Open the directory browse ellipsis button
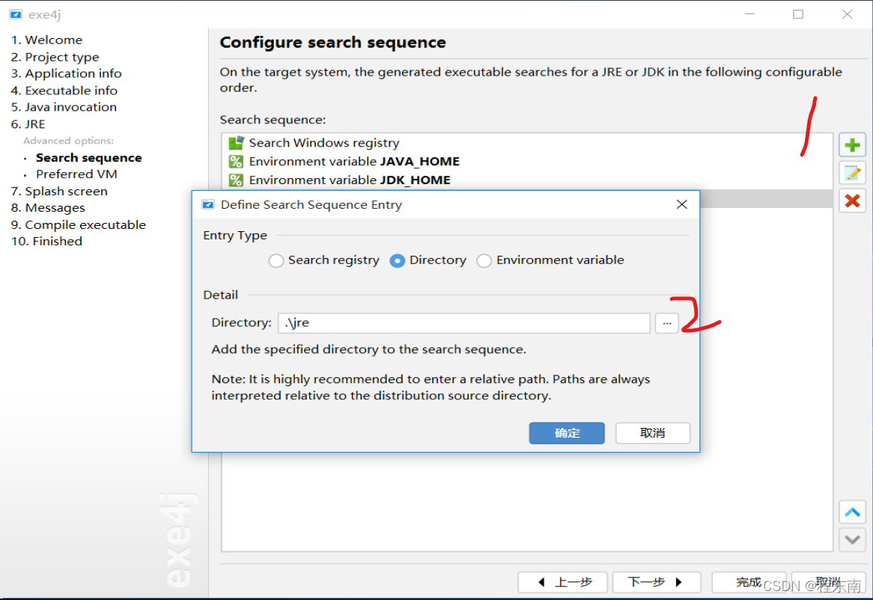The height and width of the screenshot is (600, 873). tap(666, 323)
